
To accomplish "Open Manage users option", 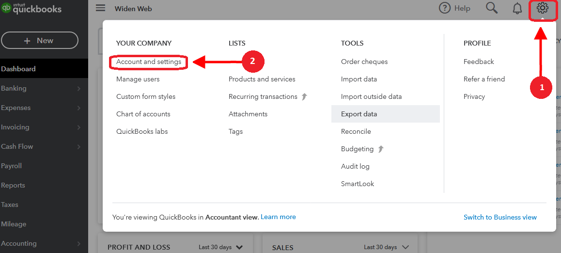I will (x=138, y=79).
